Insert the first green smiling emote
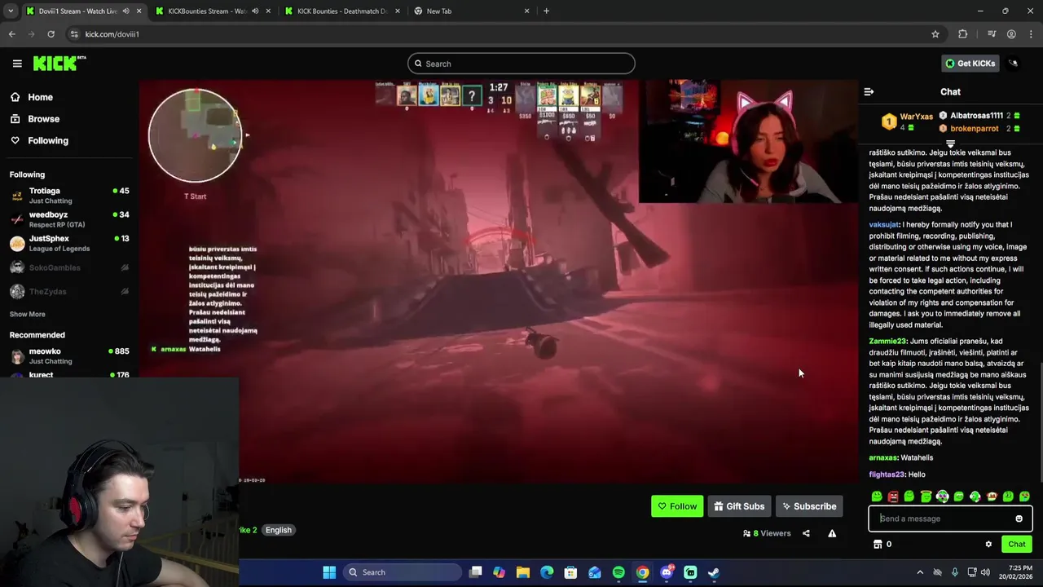This screenshot has width=1043, height=587. pyautogui.click(x=877, y=497)
